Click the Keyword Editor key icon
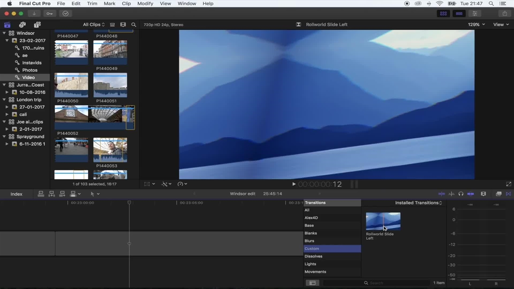Image resolution: width=514 pixels, height=289 pixels. [49, 14]
